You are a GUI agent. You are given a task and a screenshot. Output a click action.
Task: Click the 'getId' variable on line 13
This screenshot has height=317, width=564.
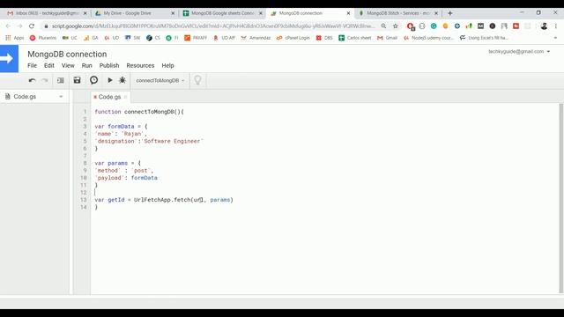point(115,200)
